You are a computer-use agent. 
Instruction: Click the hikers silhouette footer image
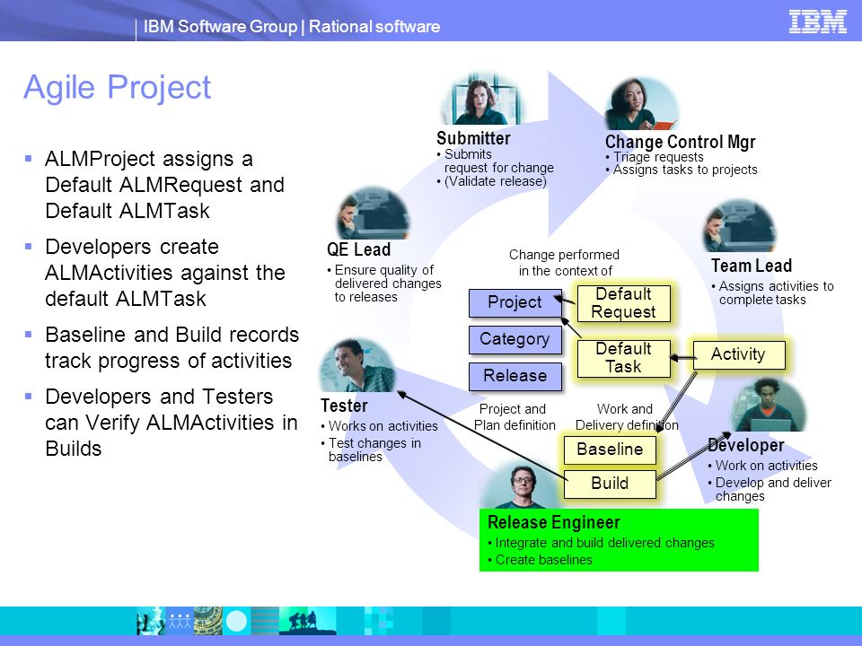click(x=307, y=621)
